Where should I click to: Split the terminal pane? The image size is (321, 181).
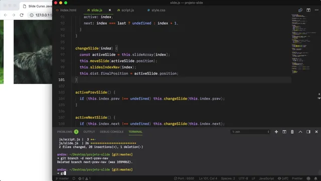click(284, 132)
